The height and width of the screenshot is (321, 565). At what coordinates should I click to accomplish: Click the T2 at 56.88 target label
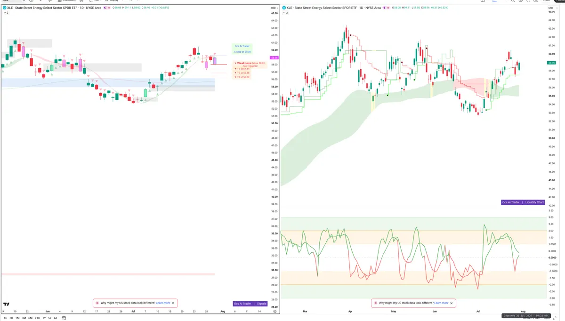pyautogui.click(x=242, y=73)
